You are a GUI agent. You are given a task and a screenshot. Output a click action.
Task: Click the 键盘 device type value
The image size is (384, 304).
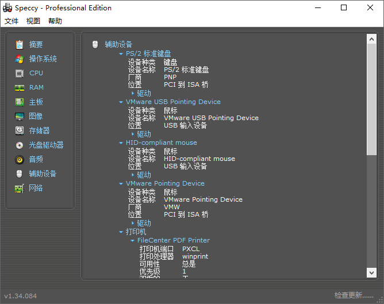171,62
